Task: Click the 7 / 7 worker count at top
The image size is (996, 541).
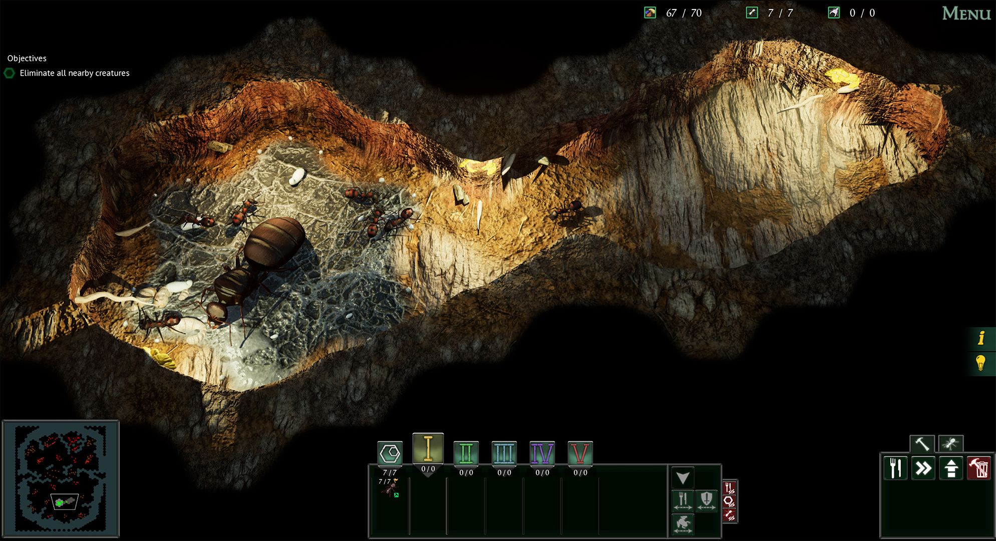Action: 780,13
